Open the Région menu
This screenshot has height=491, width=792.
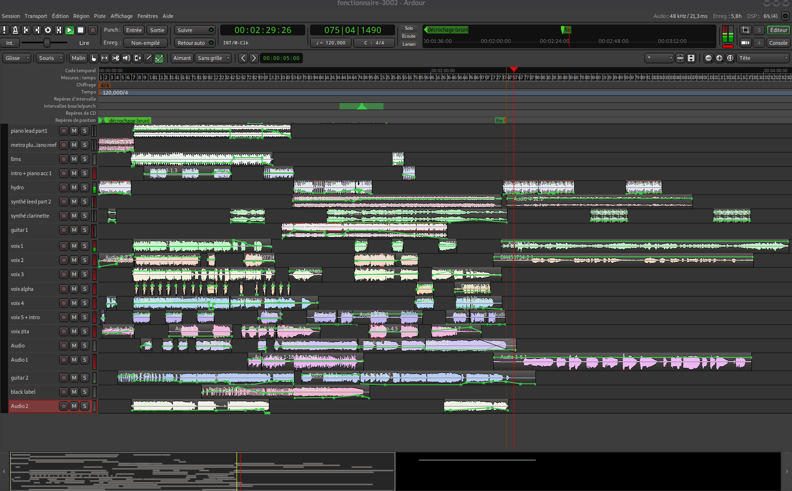(81, 16)
